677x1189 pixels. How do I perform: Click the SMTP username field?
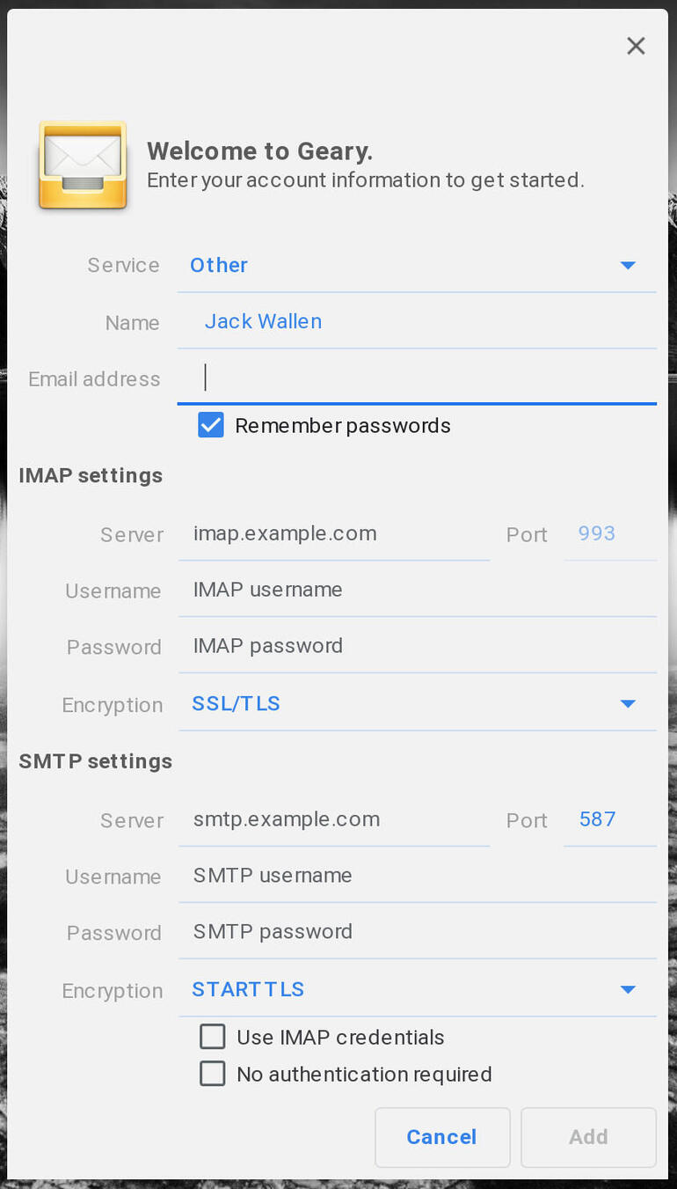418,877
